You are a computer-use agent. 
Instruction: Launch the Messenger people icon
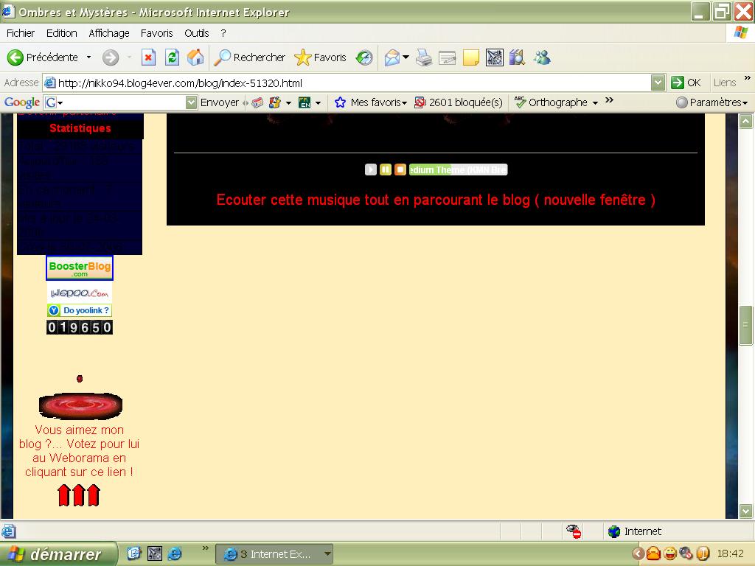[542, 57]
